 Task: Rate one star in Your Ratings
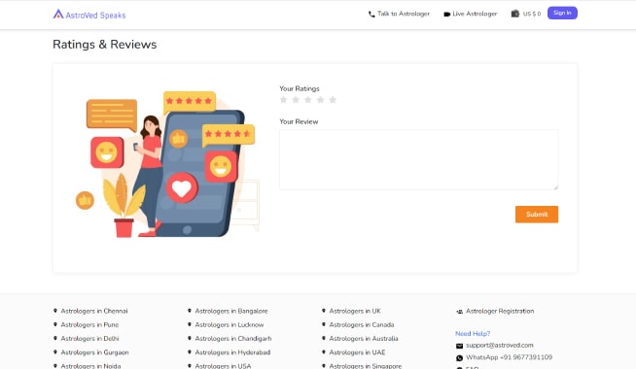point(284,100)
